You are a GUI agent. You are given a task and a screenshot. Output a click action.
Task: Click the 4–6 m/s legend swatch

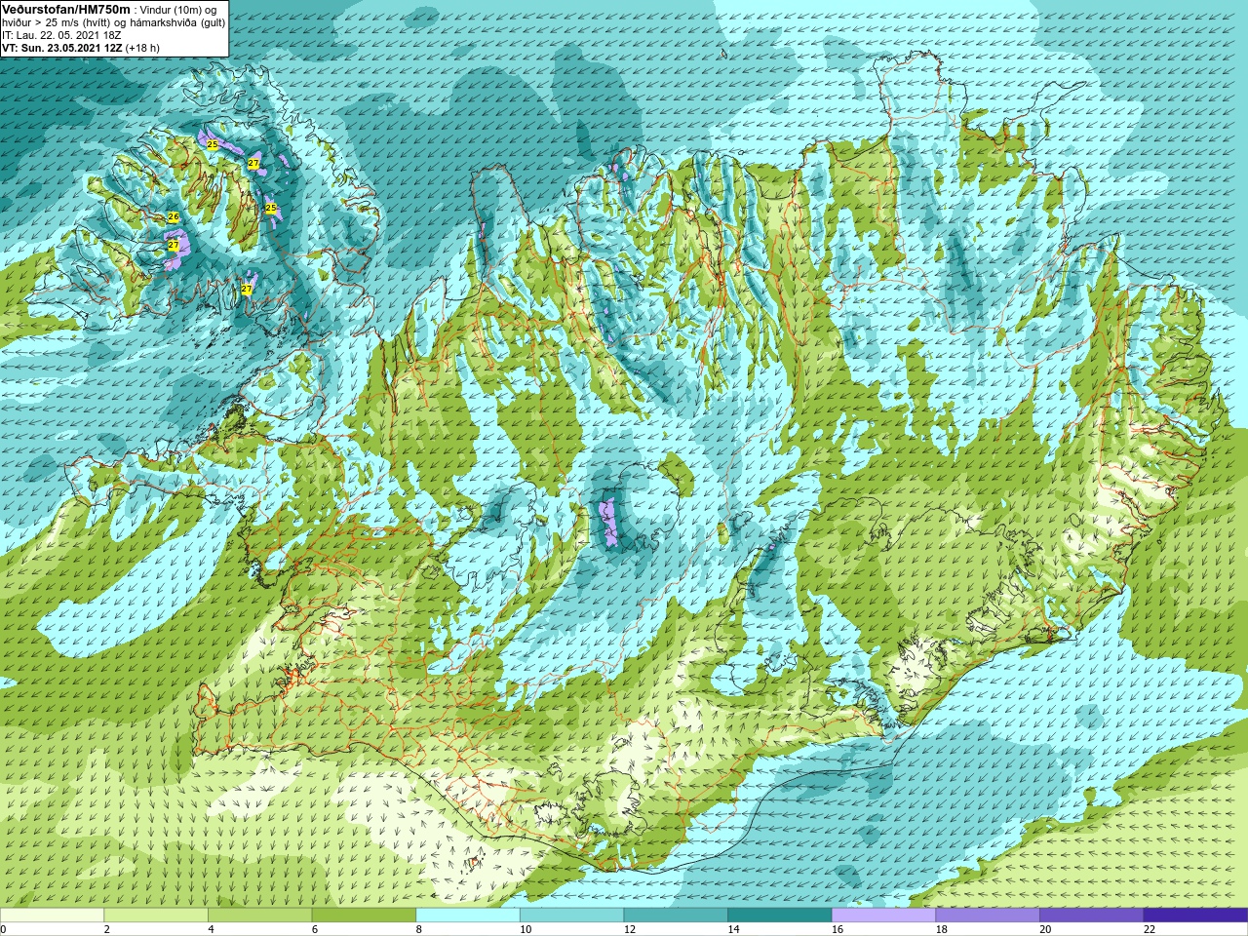259,916
